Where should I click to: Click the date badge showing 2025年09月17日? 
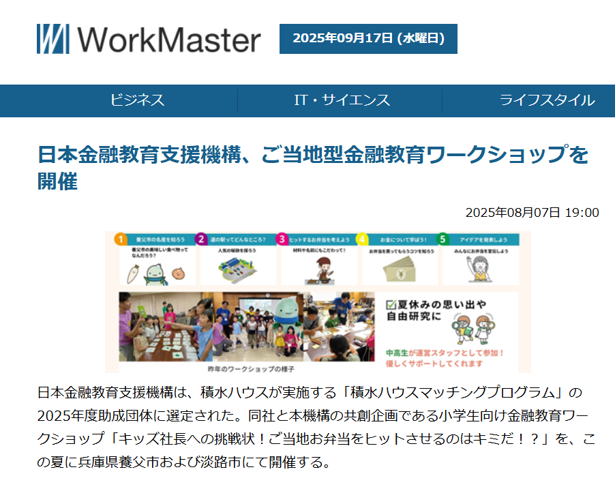point(368,38)
